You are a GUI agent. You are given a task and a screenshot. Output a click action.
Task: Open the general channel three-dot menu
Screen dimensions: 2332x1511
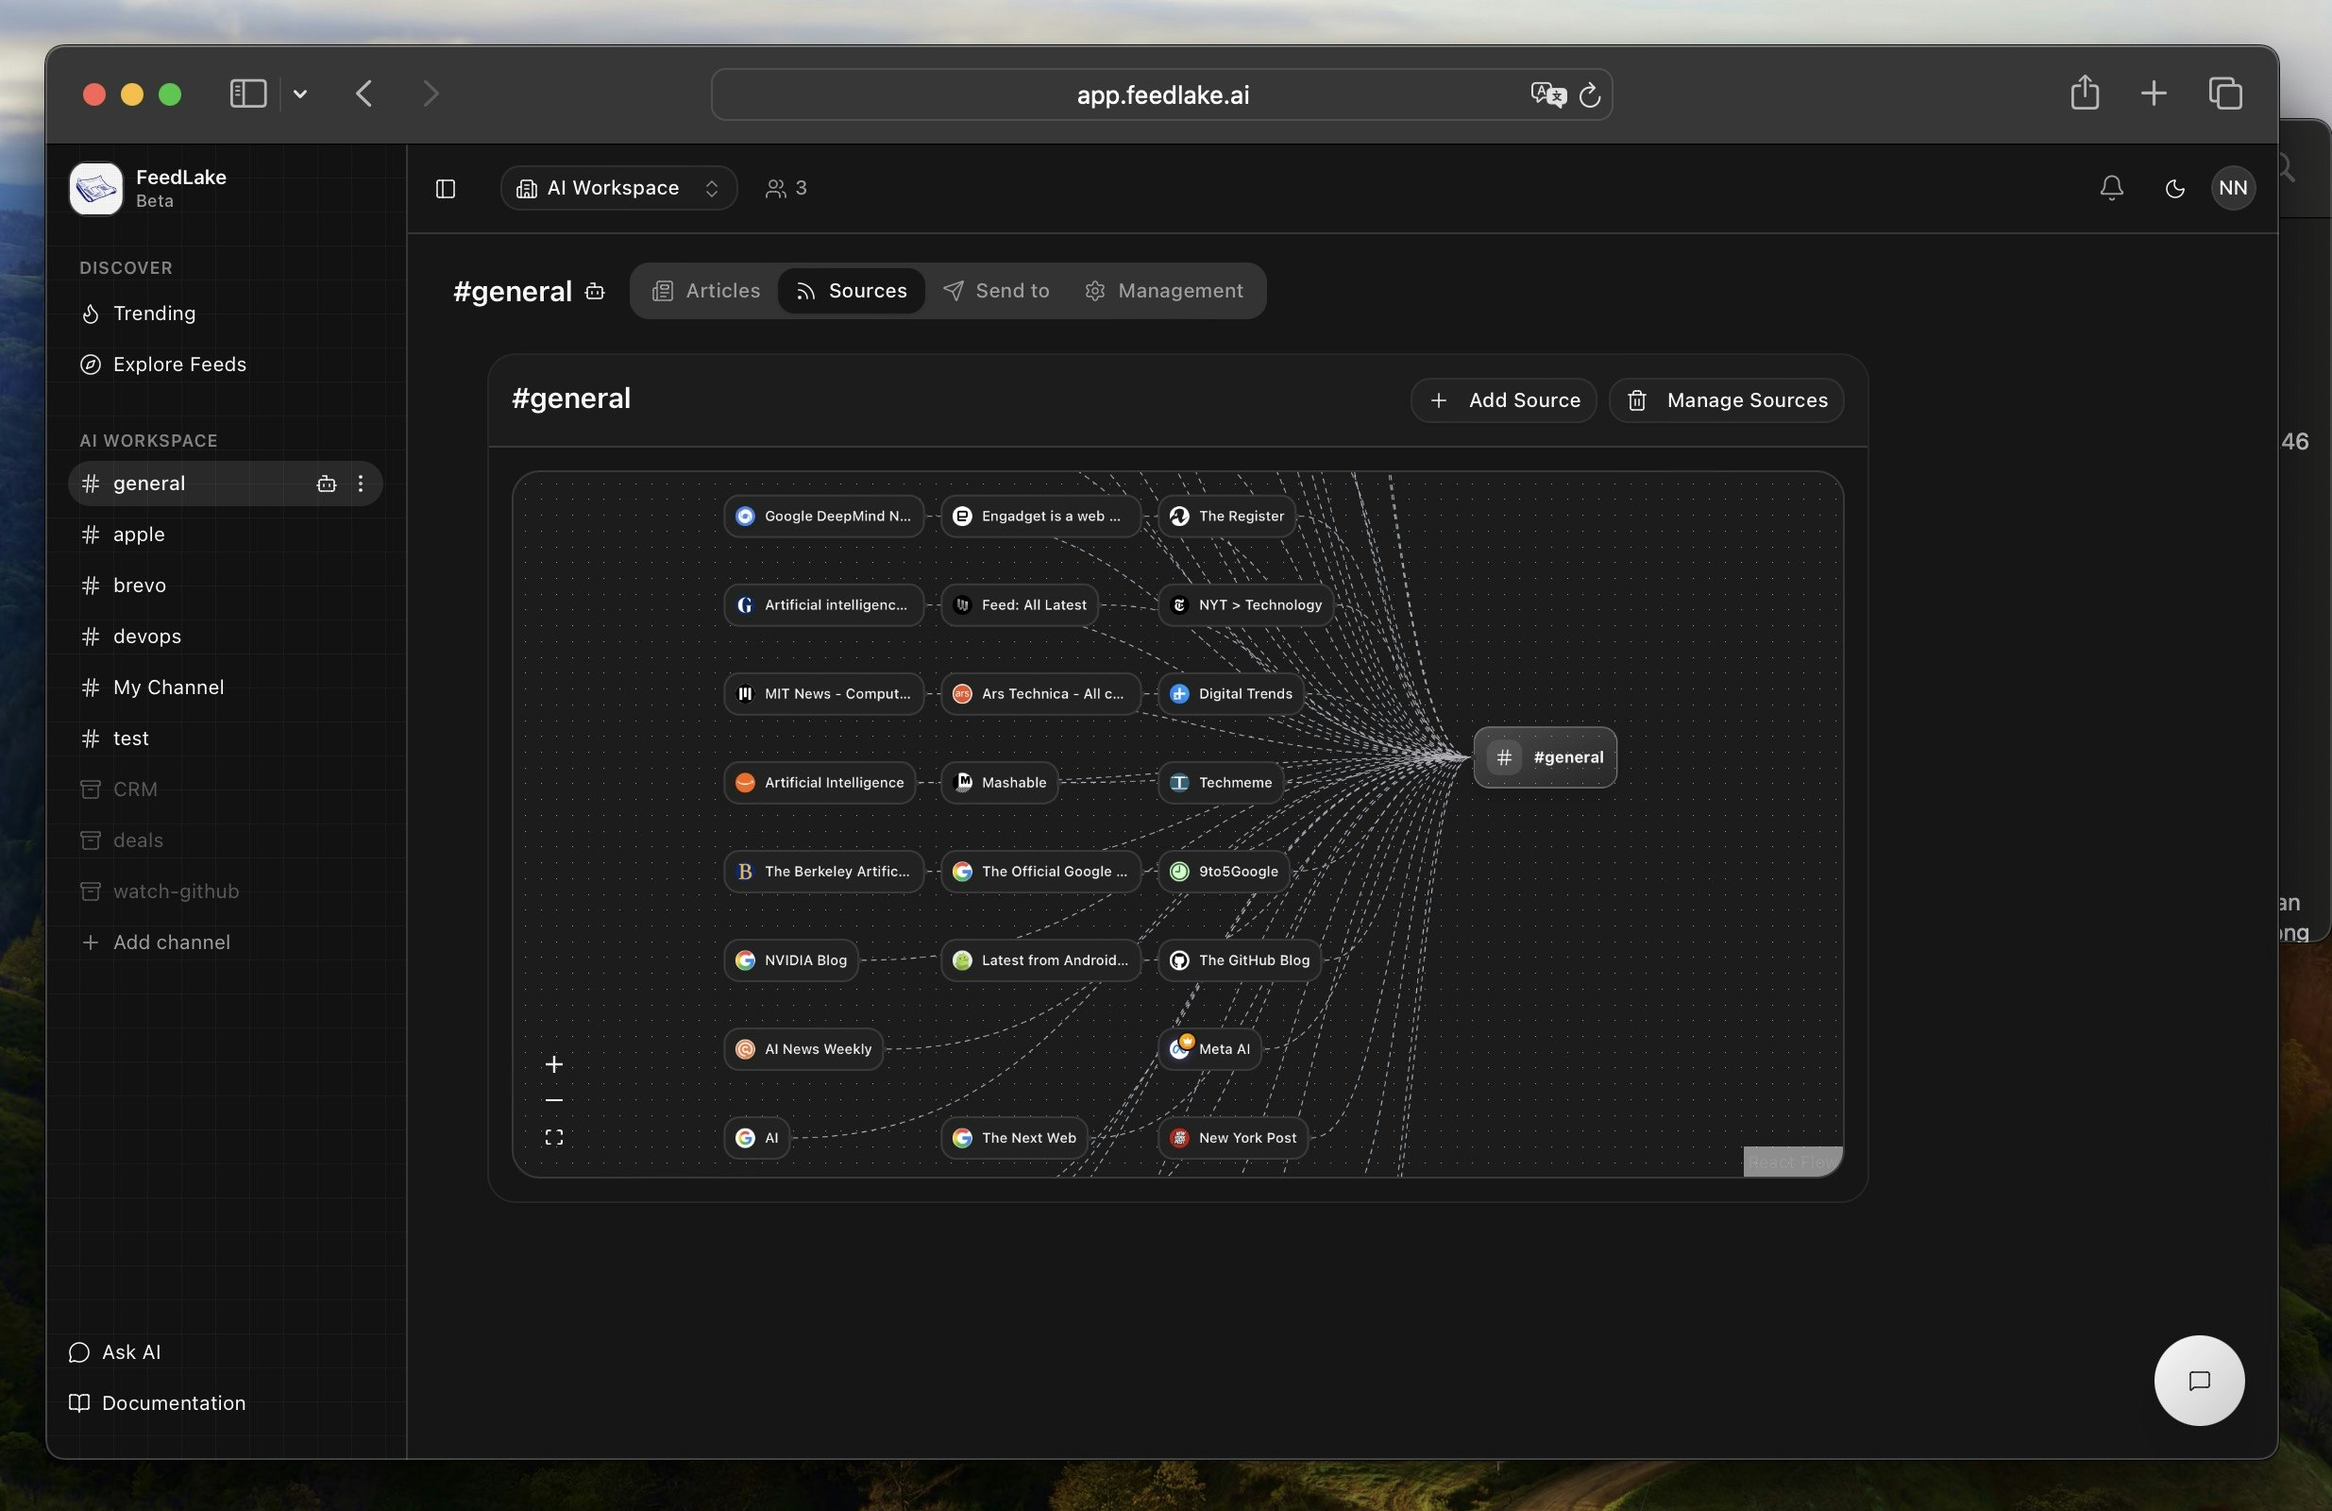pyautogui.click(x=361, y=484)
